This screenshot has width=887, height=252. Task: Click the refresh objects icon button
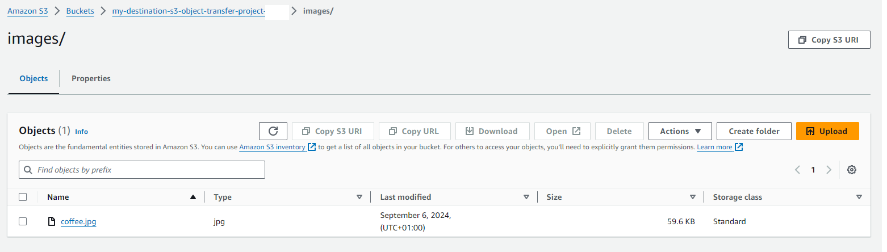(273, 131)
